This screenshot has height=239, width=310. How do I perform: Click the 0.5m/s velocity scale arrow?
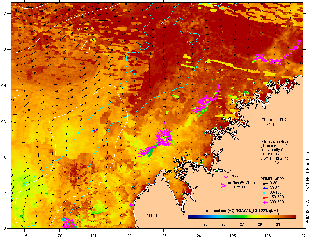(x=272, y=163)
